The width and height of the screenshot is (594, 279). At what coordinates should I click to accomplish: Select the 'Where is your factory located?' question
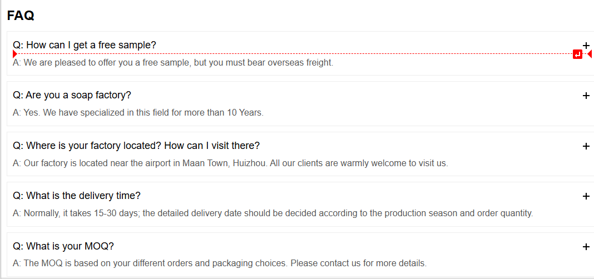(136, 146)
